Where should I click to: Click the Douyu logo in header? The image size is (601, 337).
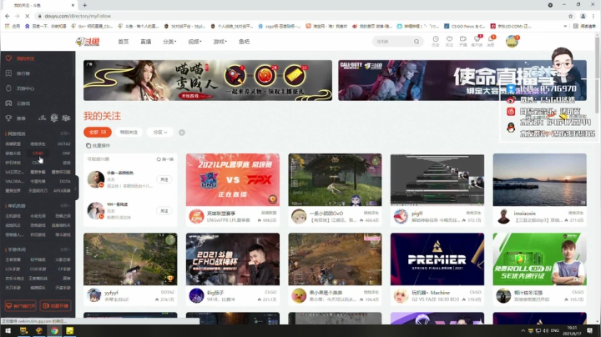88,42
